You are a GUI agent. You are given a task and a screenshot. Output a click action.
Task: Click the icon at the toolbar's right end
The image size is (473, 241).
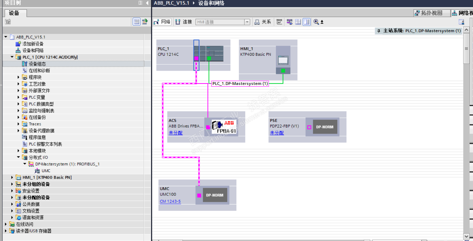[x=461, y=22]
